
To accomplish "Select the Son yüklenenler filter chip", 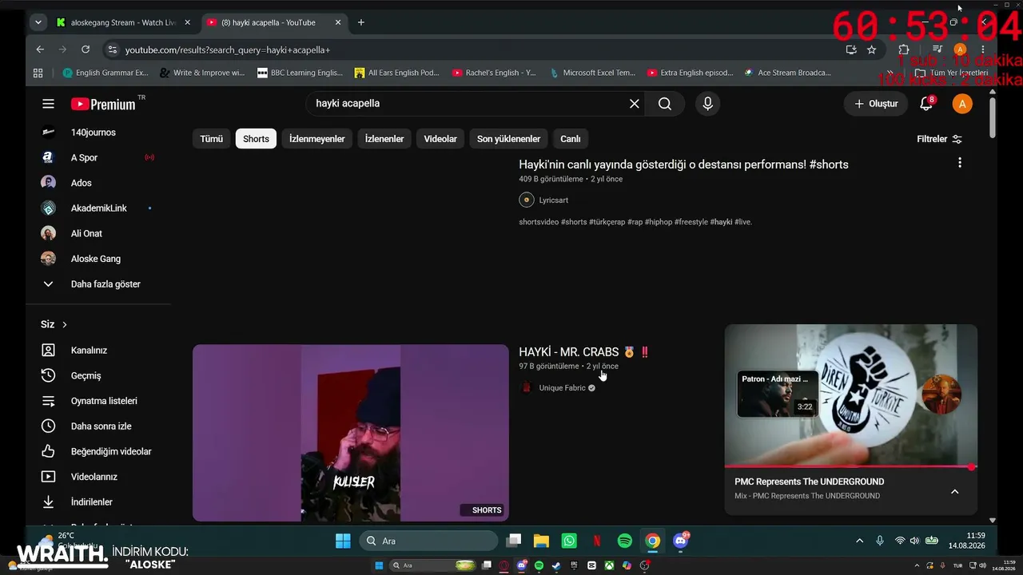I will [509, 139].
